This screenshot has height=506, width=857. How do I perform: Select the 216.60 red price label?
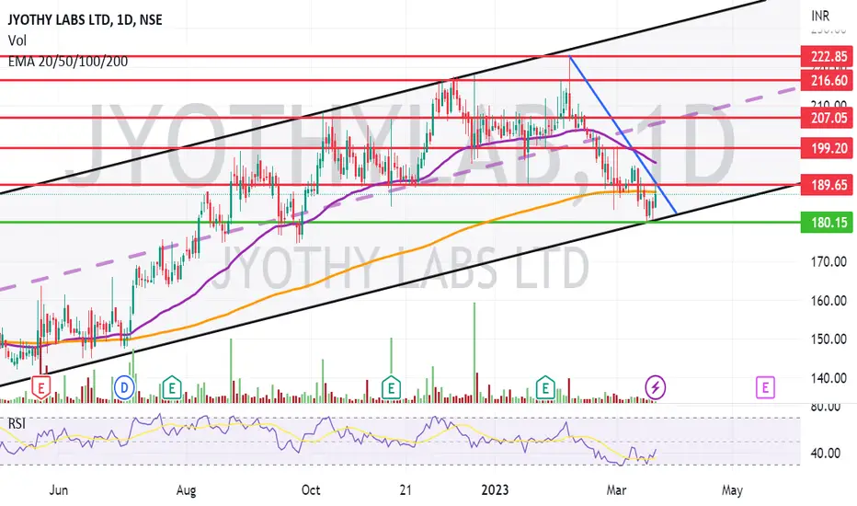point(827,80)
